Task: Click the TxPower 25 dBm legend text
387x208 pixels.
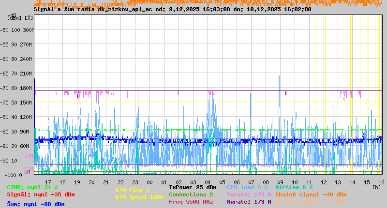Action: pos(193,187)
